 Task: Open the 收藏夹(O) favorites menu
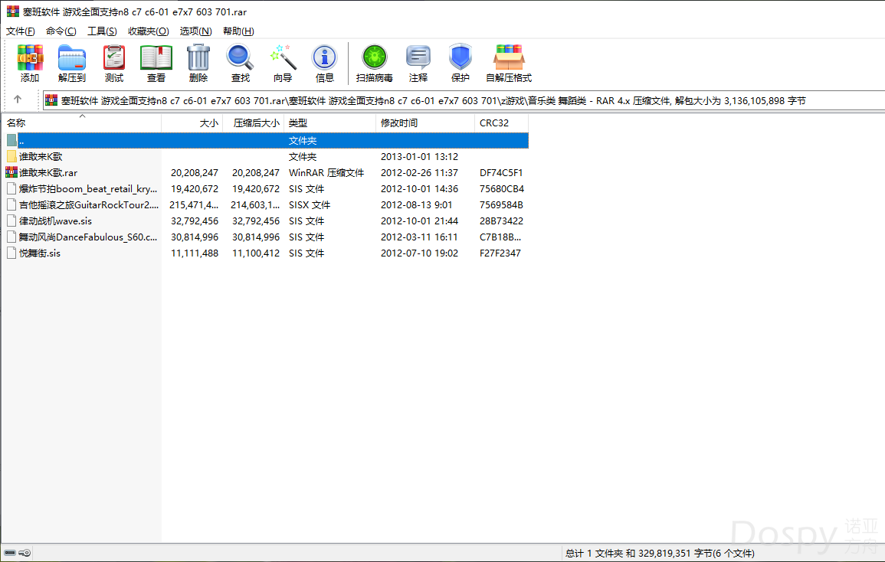point(148,31)
